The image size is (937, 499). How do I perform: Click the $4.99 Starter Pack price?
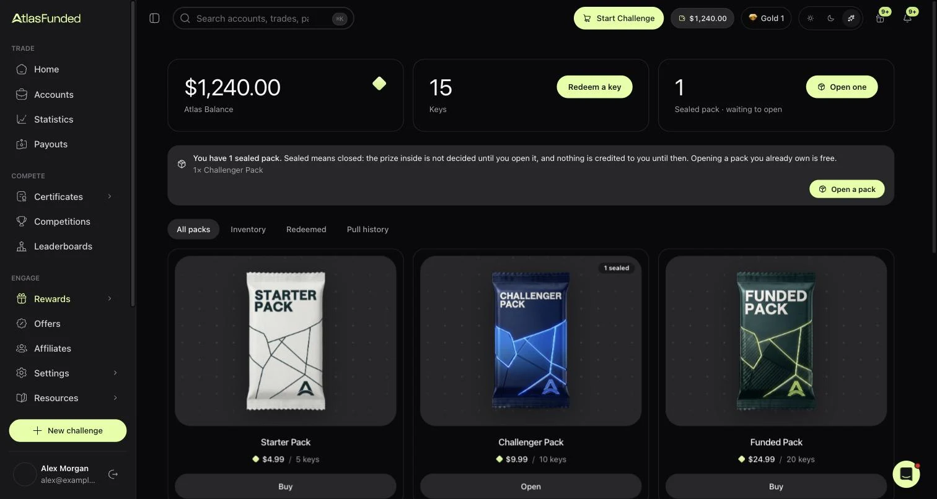(x=273, y=459)
